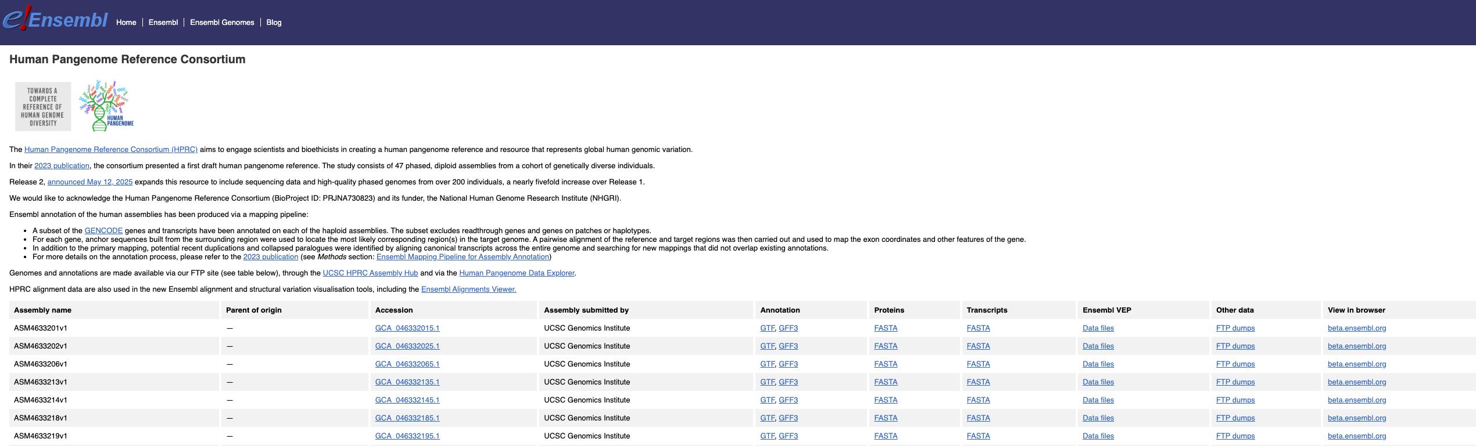Click the 'Towards a complete reference' banner image

pos(43,106)
